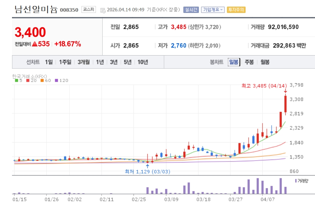Select the 1일 line chart period

point(49,62)
